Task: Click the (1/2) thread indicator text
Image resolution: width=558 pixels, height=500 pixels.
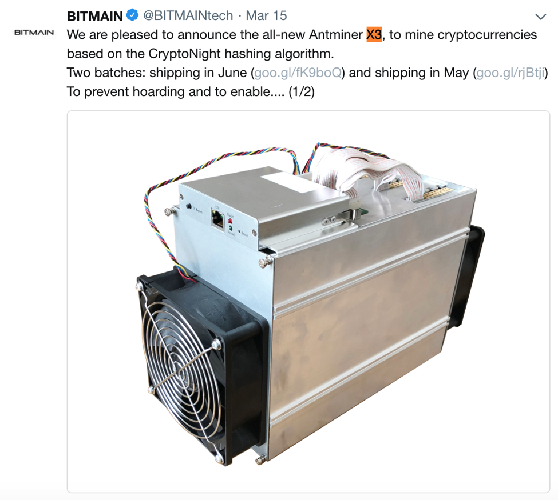Action: (x=302, y=91)
